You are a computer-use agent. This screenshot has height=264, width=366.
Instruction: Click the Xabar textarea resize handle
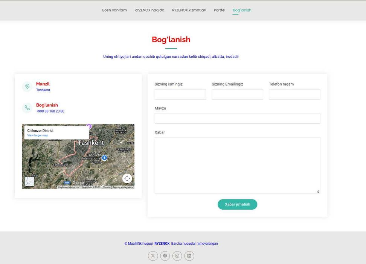[x=318, y=191]
